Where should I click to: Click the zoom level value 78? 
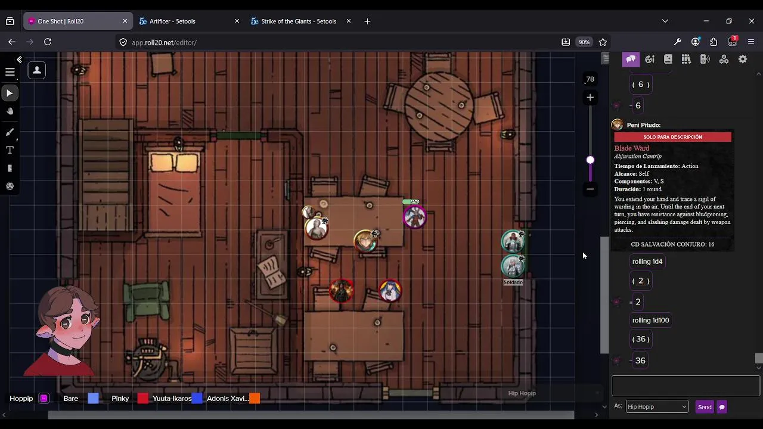[x=590, y=79]
